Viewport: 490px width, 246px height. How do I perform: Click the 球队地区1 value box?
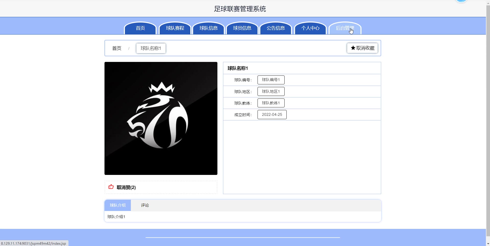point(271,92)
